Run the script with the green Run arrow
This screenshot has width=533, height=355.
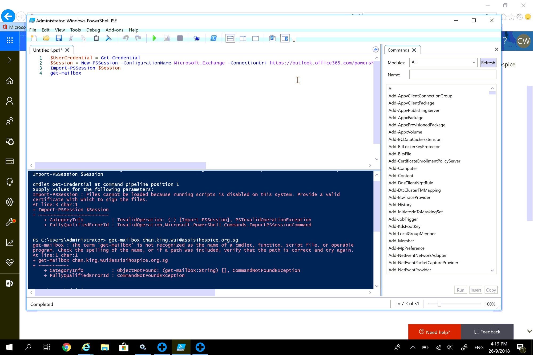(x=154, y=38)
